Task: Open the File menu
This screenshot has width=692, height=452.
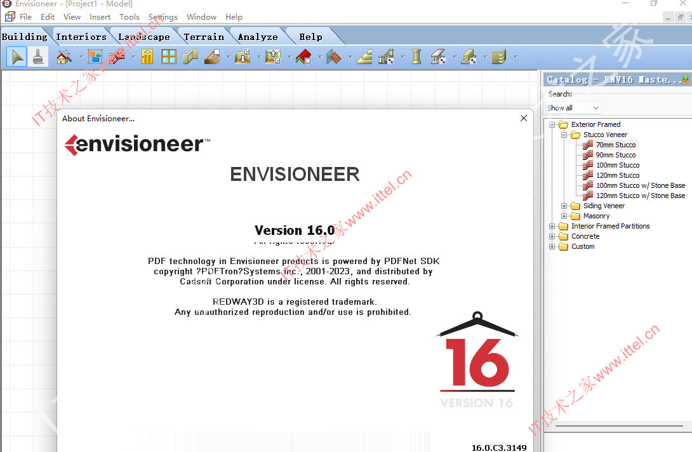Action: click(25, 17)
